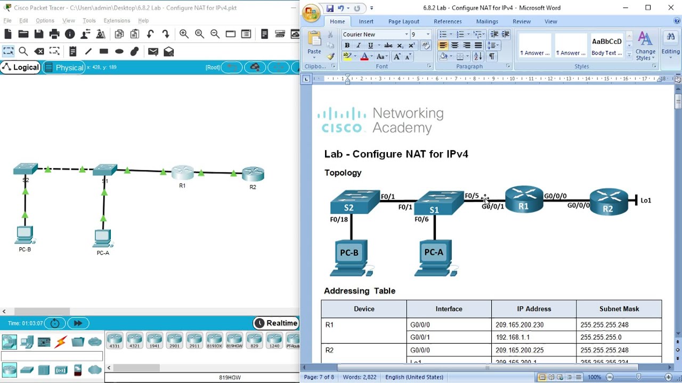Select the Add Simple PDU envelope

click(x=153, y=52)
